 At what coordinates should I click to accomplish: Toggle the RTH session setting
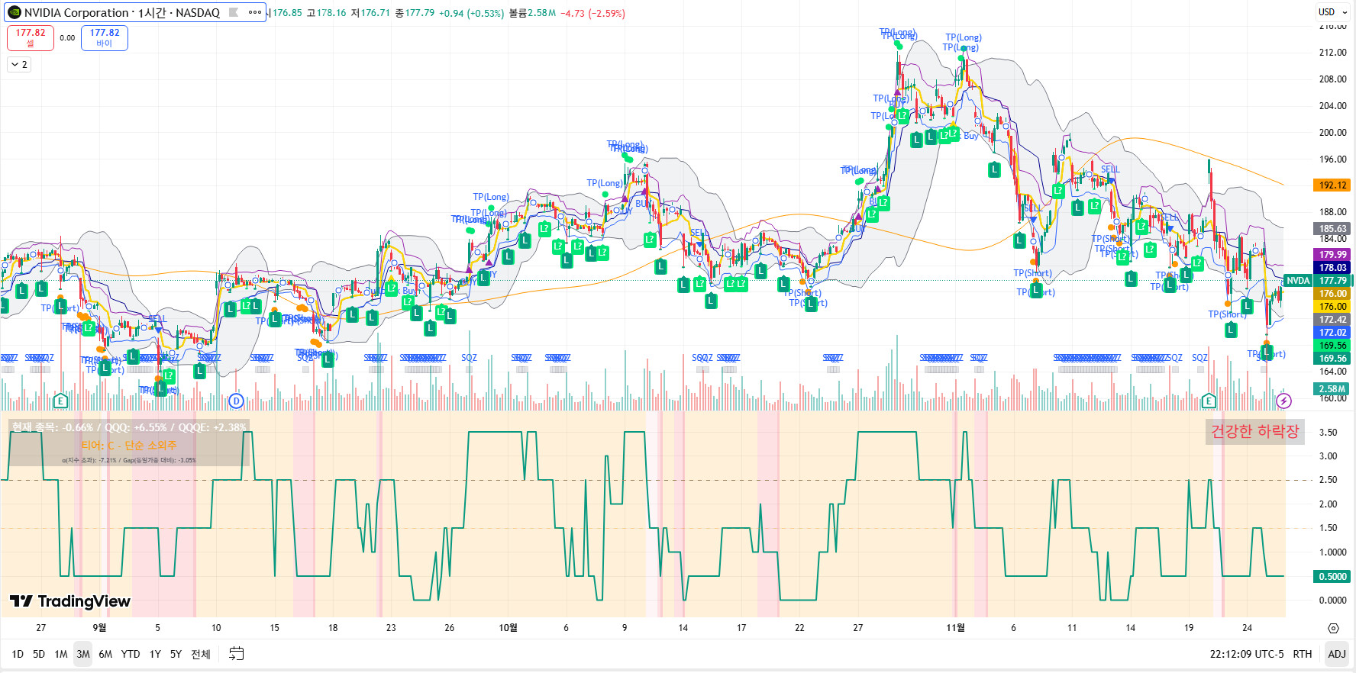click(x=1303, y=654)
